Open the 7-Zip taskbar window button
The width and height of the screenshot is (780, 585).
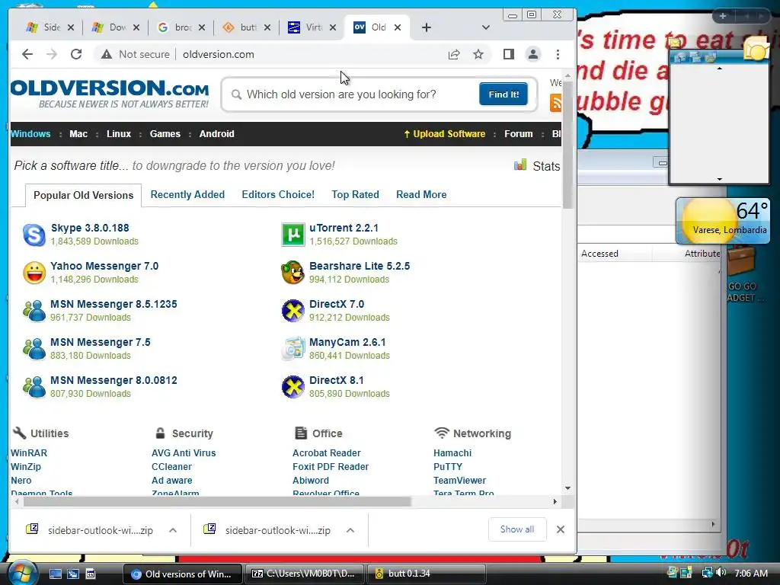304,574
